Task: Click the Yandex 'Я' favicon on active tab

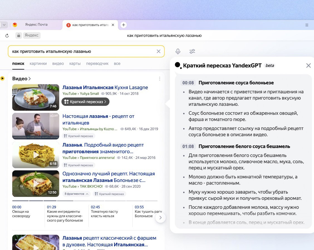Action: tap(68, 25)
